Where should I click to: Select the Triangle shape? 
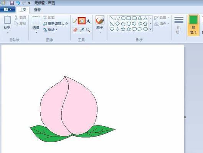[145, 18]
